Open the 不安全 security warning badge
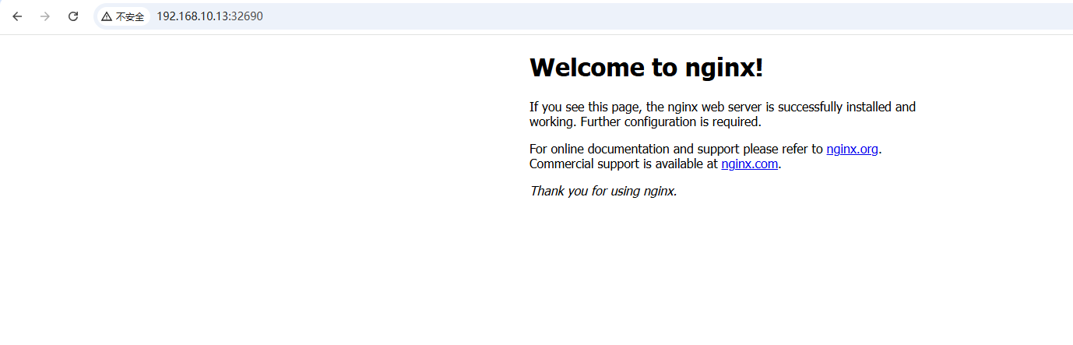Screen dimensions: 1073x345 pyautogui.click(x=123, y=16)
